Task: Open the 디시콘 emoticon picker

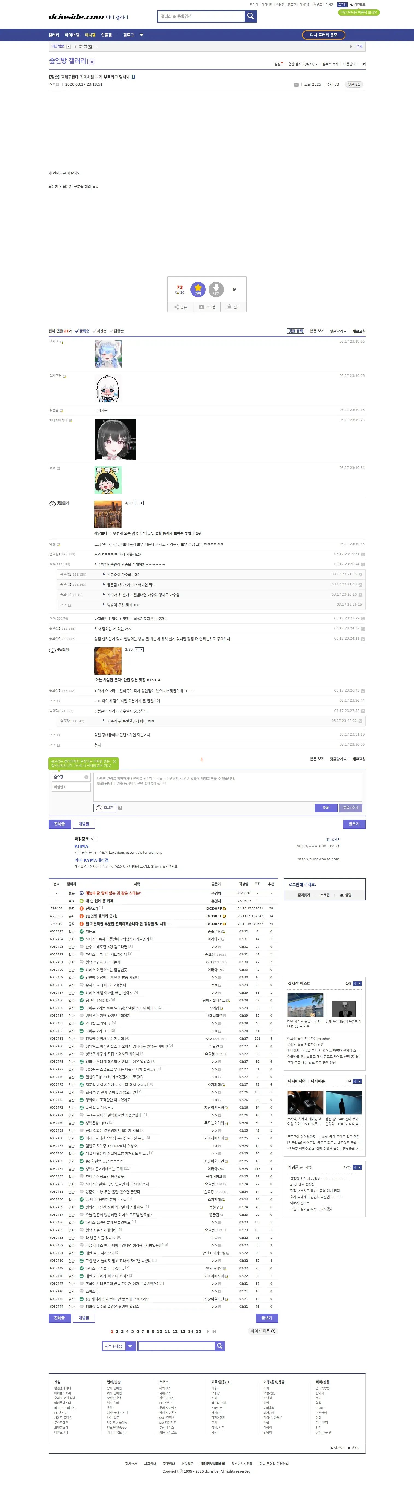Action: tap(104, 808)
